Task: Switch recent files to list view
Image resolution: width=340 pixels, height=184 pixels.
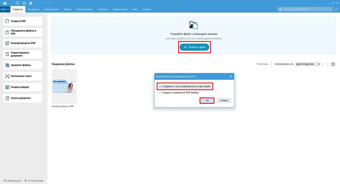Action: point(327,64)
